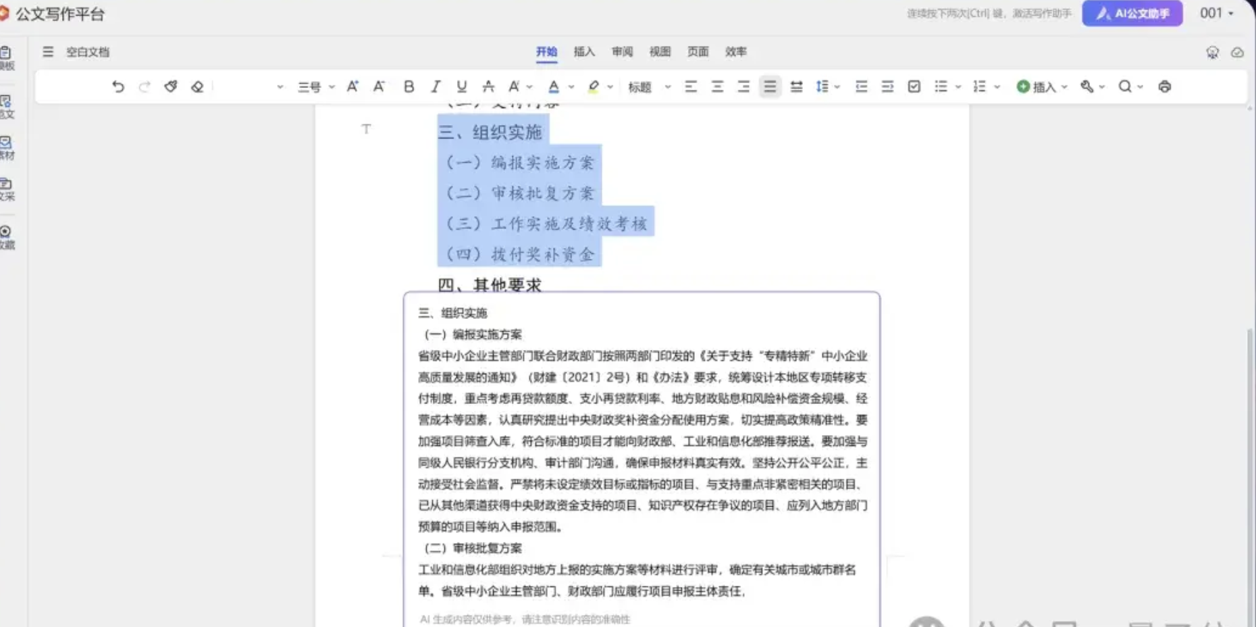Click the eraser clear-formatting icon
1256x627 pixels.
tap(197, 86)
